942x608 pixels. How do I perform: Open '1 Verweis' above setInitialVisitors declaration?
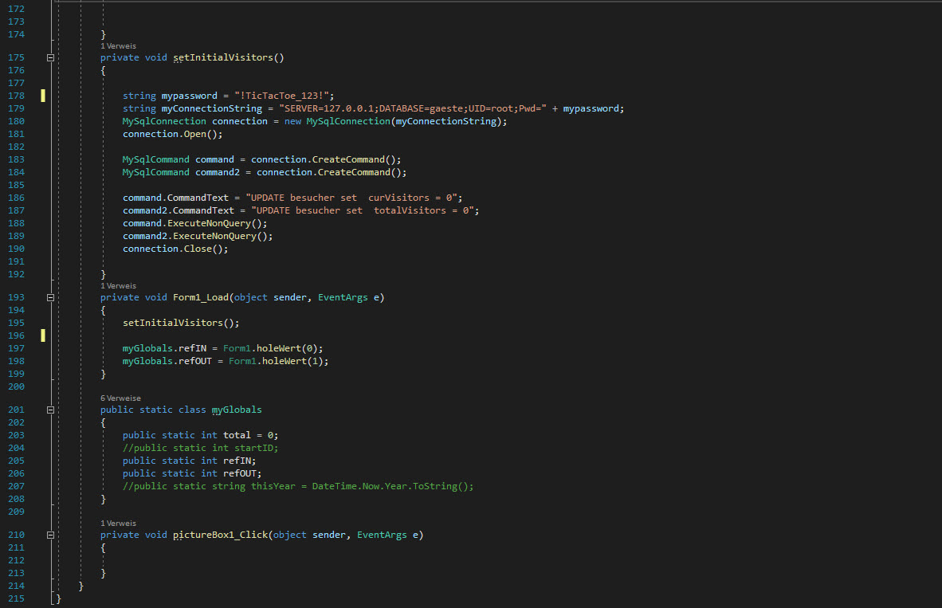point(118,46)
